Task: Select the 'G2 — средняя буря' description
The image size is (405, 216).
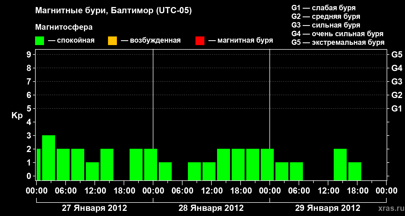Action: coord(326,16)
